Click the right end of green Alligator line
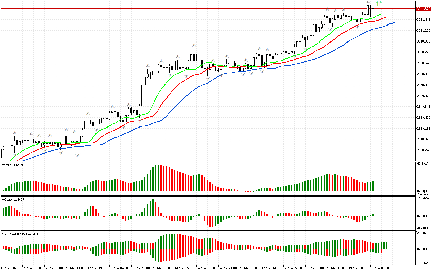Screen dimensions: 435x272 pos(381,14)
